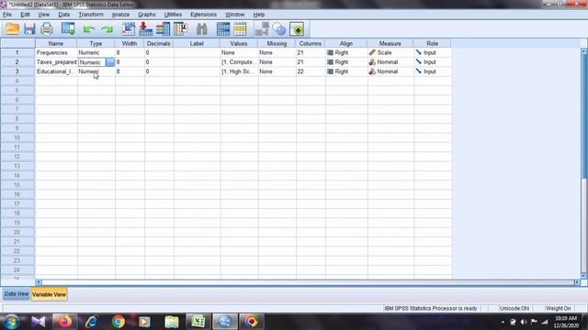Open the Edit menu
The height and width of the screenshot is (330, 588).
[25, 15]
